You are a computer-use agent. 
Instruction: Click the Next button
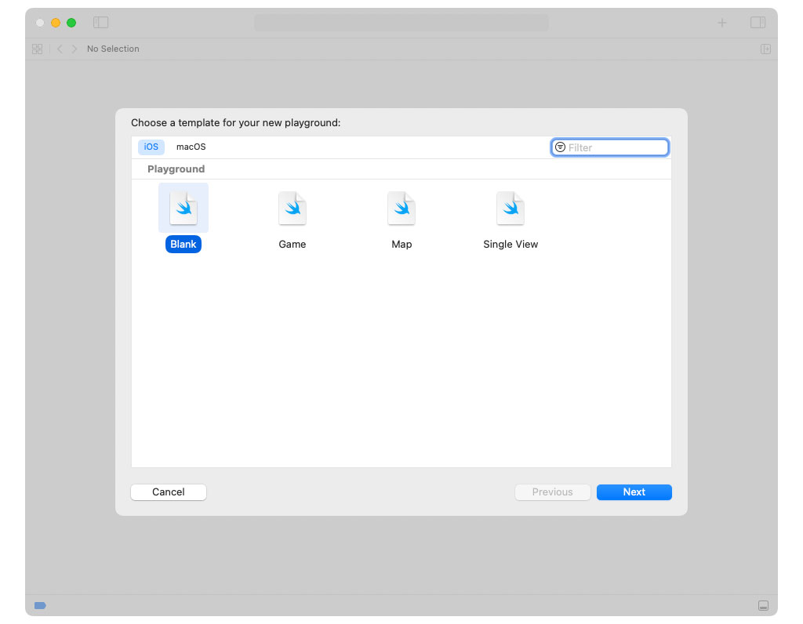[x=634, y=492]
